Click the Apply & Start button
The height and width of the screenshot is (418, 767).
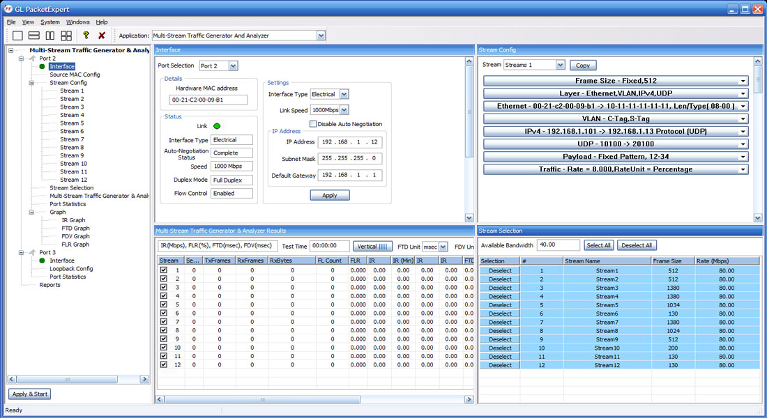[x=30, y=394]
